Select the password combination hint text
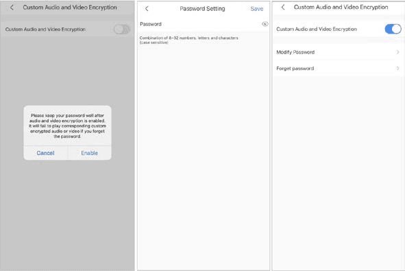The height and width of the screenshot is (271, 405). 189,40
